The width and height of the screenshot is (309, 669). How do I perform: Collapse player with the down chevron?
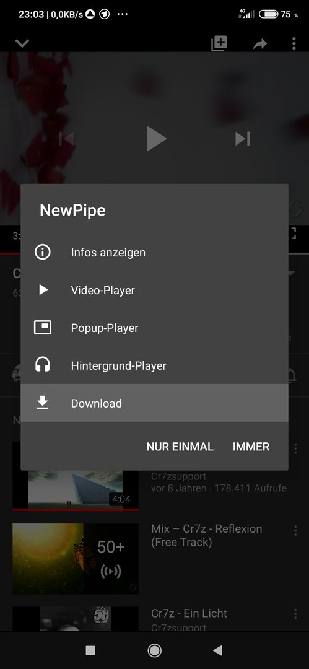coord(22,43)
